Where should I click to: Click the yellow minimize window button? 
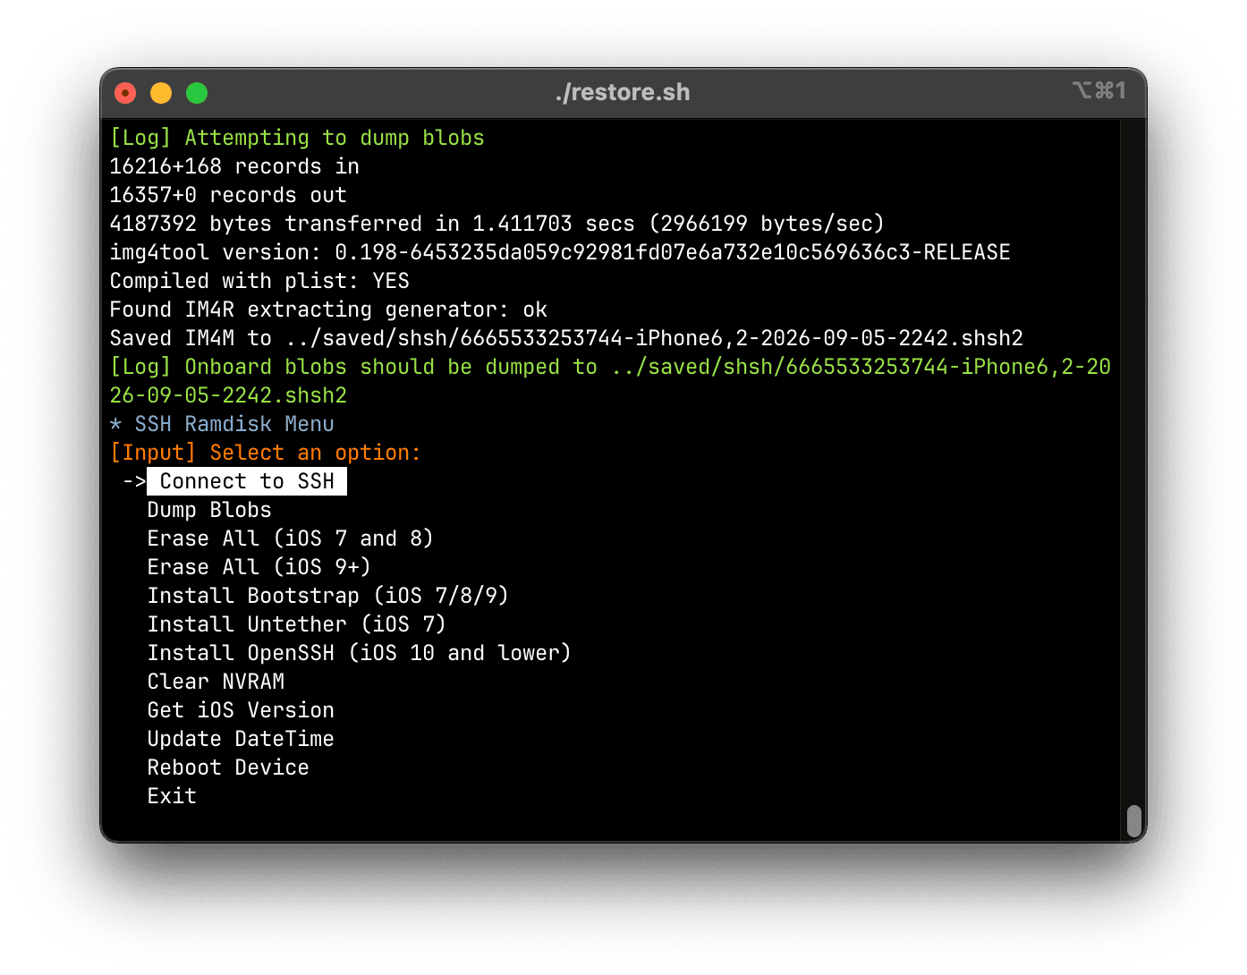[x=161, y=93]
